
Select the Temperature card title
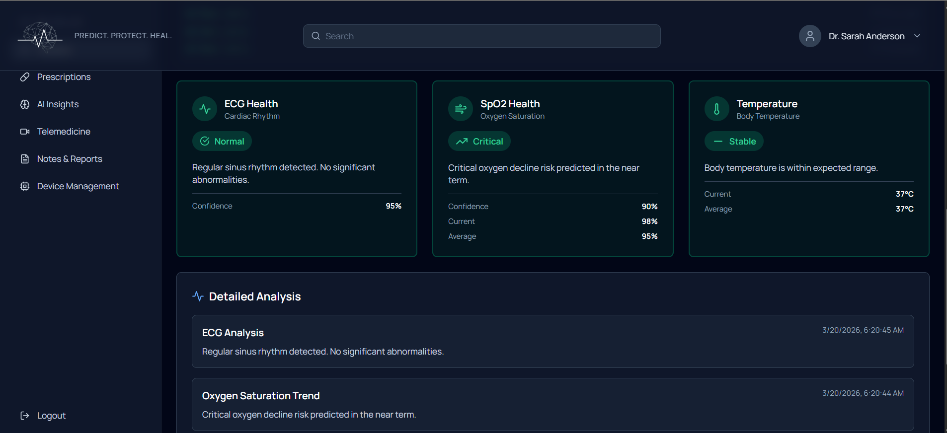[x=767, y=104]
